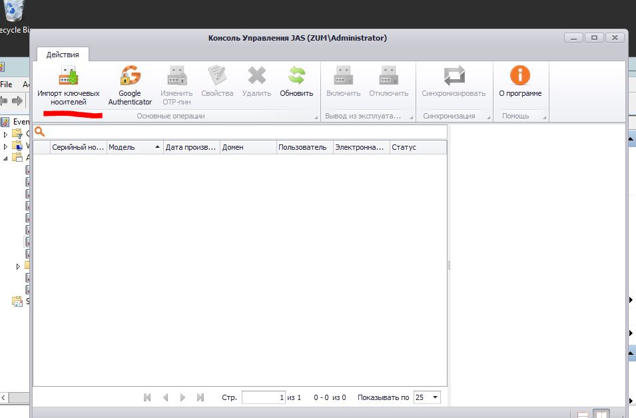Click back arrow in background window
This screenshot has width=636, height=418.
tap(3, 101)
